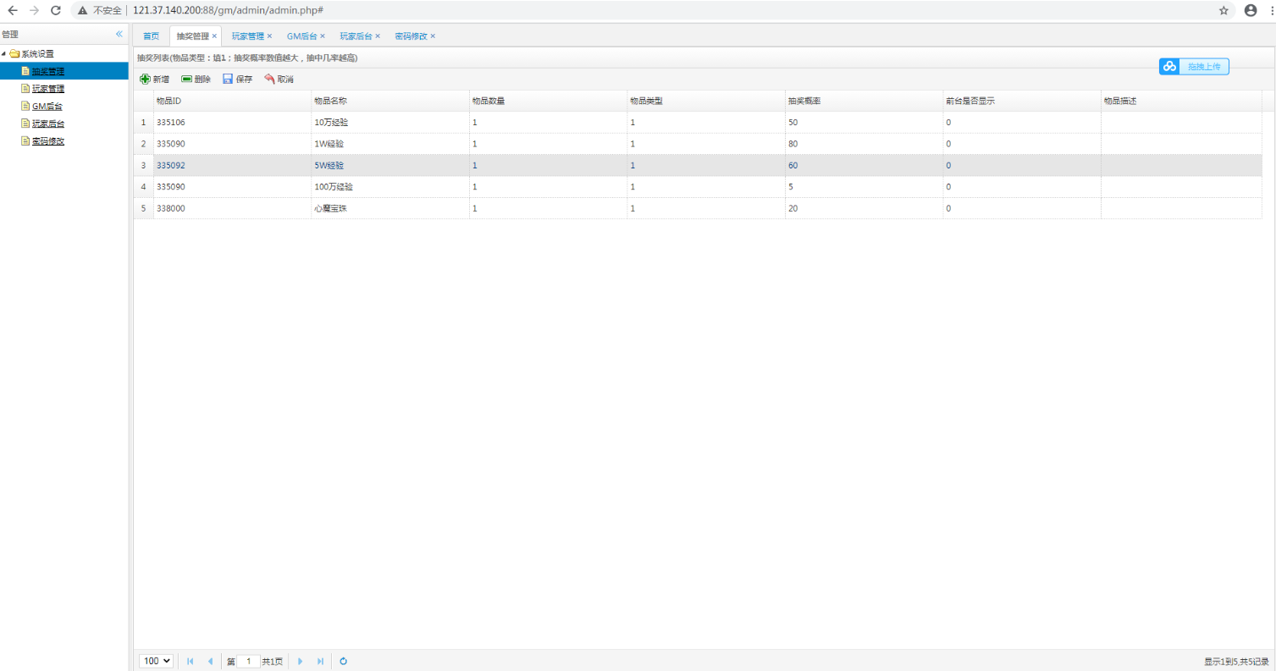Reload the browser page
1276x671 pixels.
56,10
